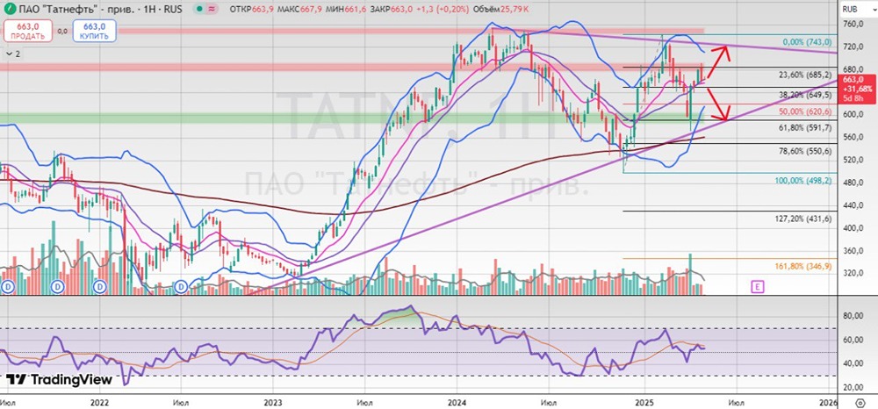This screenshot has width=878, height=409.
Task: Click the 2025 time axis label
Action: (x=644, y=402)
